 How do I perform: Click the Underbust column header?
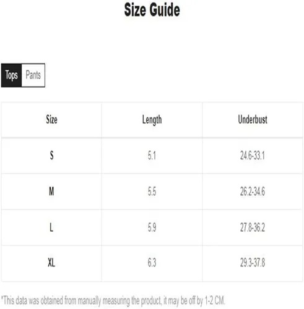(x=253, y=119)
